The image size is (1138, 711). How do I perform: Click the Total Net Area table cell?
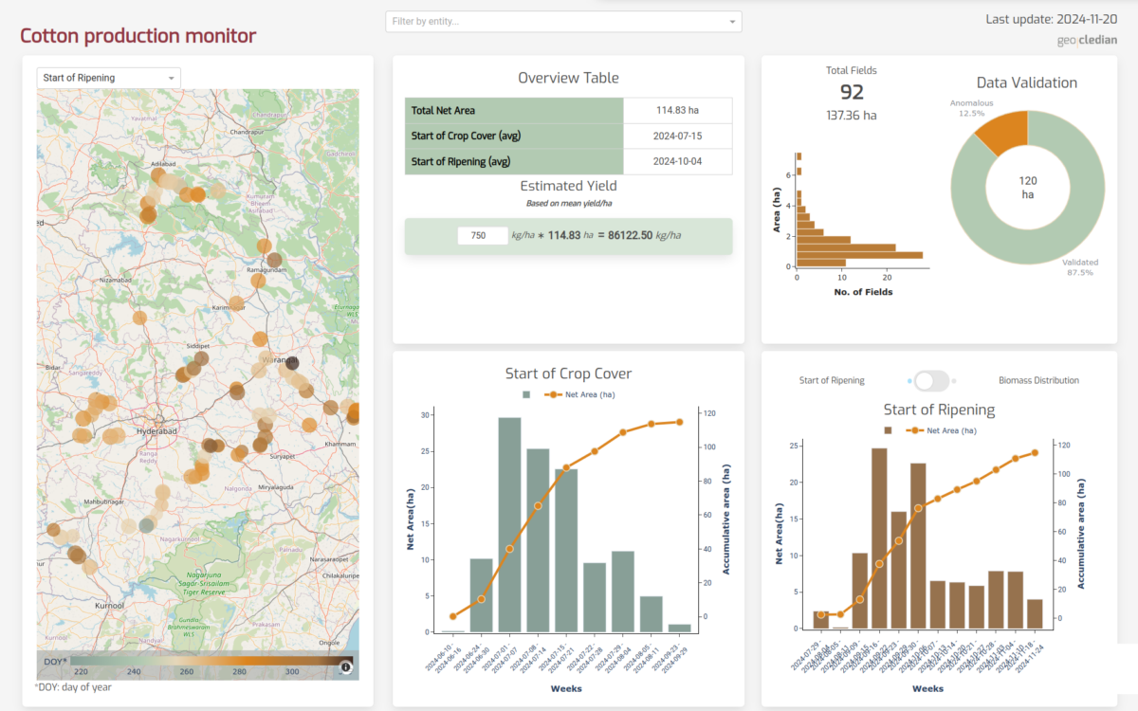[514, 110]
